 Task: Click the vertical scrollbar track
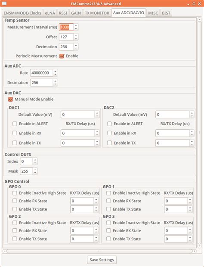pos(200,133)
